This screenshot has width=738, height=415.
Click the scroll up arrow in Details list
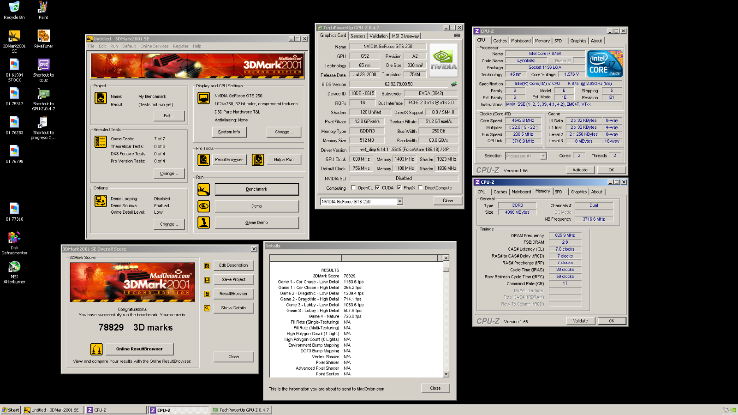pos(446,258)
